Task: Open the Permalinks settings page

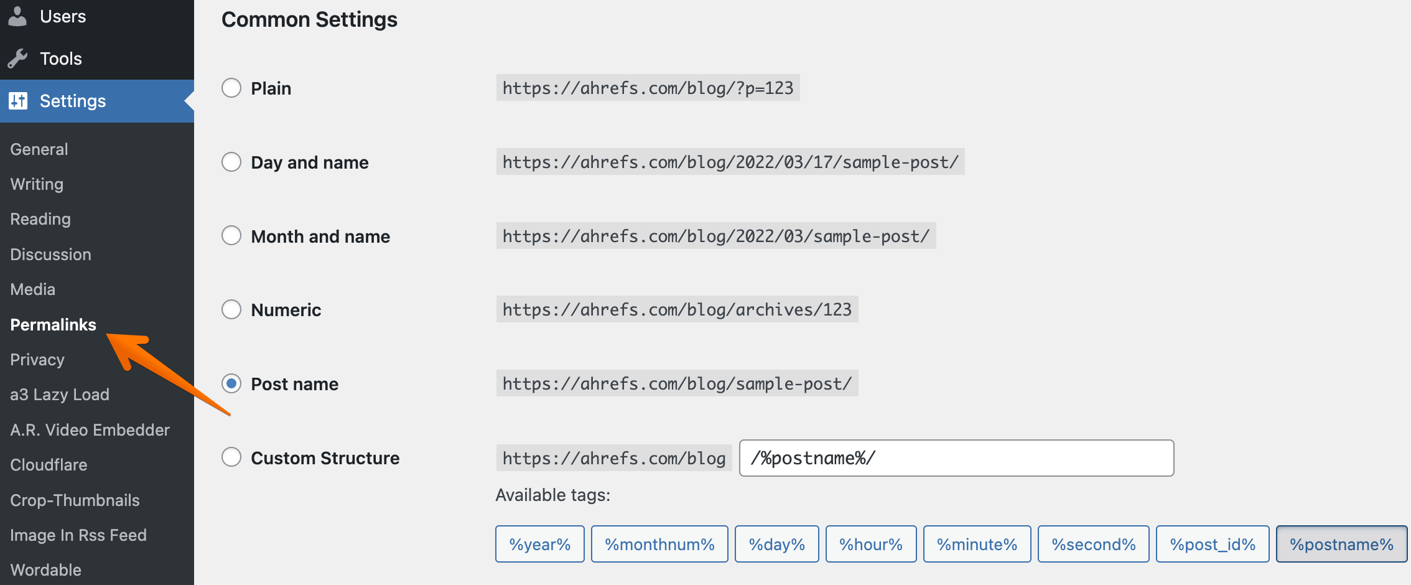Action: [x=53, y=324]
